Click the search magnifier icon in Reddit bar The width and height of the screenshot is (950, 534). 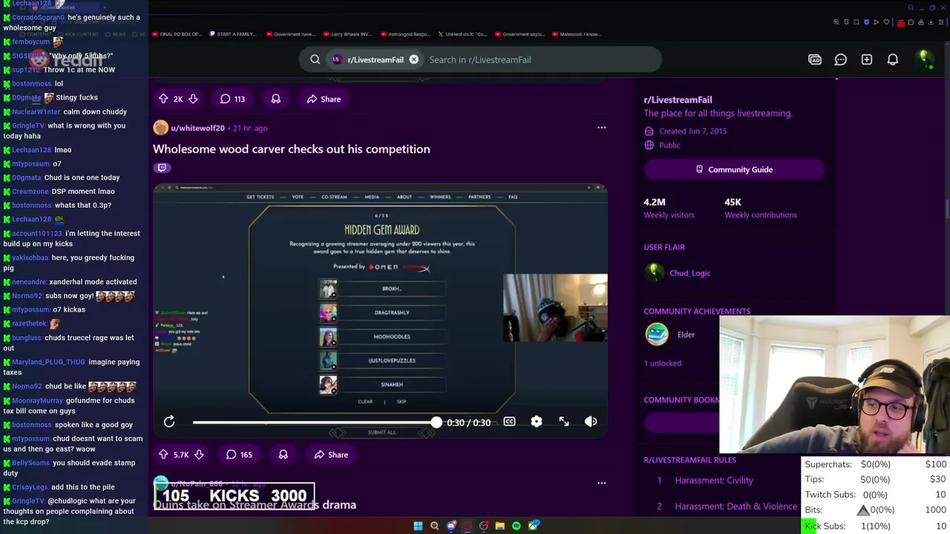(315, 59)
